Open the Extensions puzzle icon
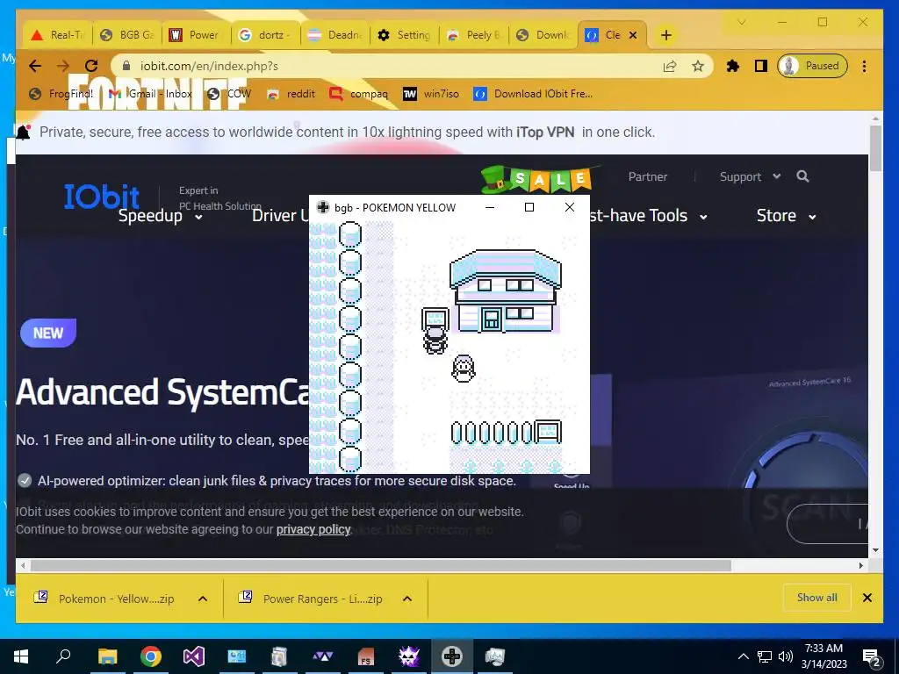 [733, 66]
